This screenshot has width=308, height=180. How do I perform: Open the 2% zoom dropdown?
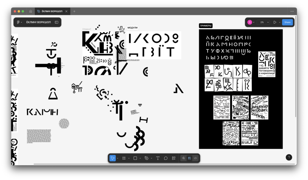[264, 22]
